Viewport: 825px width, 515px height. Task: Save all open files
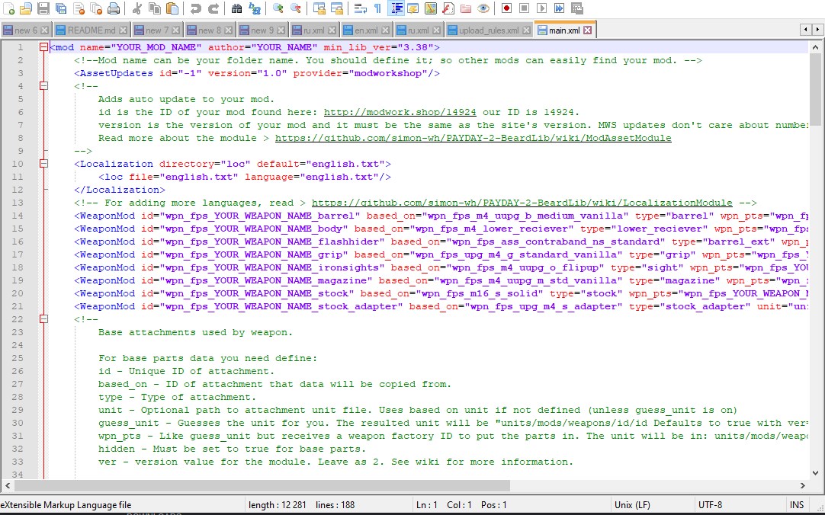[61, 8]
